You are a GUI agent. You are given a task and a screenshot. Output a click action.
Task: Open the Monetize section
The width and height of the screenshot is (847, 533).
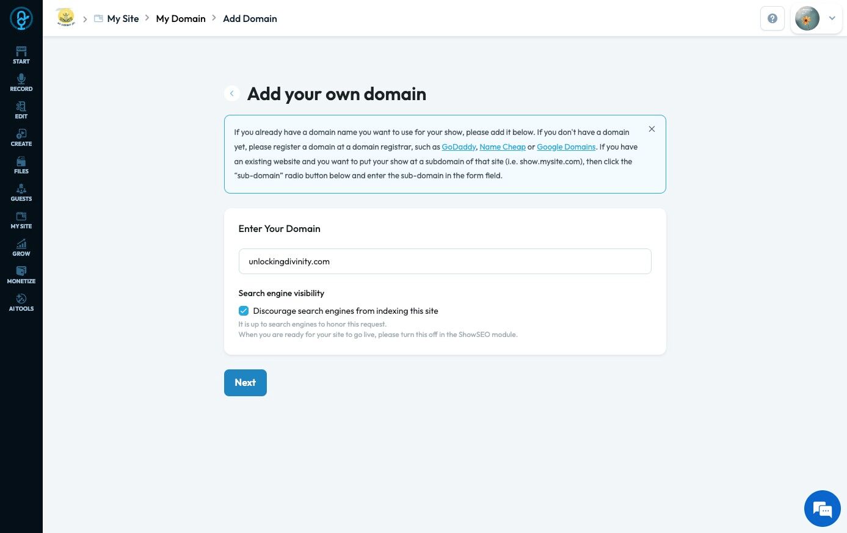click(21, 275)
